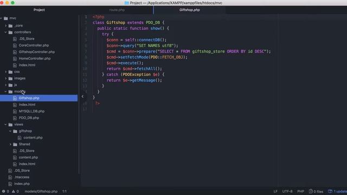Expand the images folder
347x195 pixels.
[6, 78]
